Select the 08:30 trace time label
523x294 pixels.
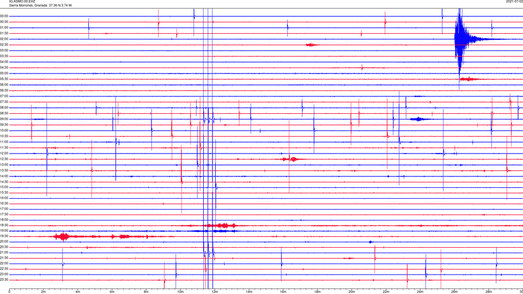[4, 113]
